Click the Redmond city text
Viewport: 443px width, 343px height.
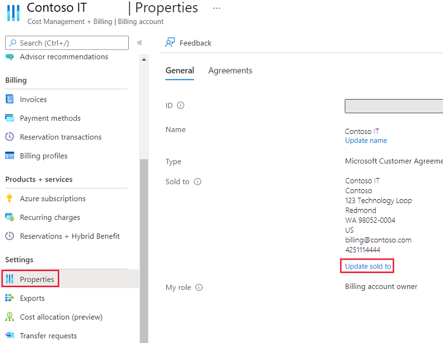click(x=361, y=210)
